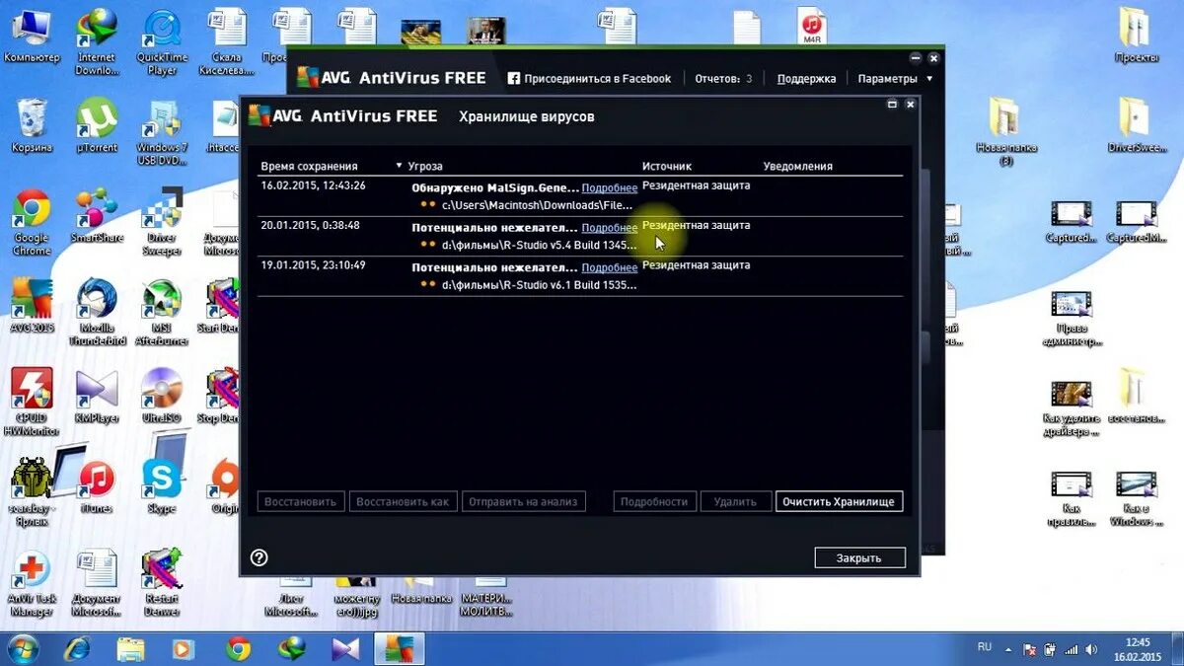Open Подробнее link for 20.01.2015 entry

click(x=609, y=228)
